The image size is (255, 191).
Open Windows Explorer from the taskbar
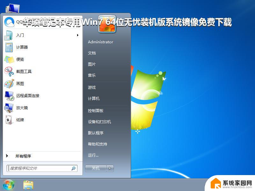pos(28,185)
